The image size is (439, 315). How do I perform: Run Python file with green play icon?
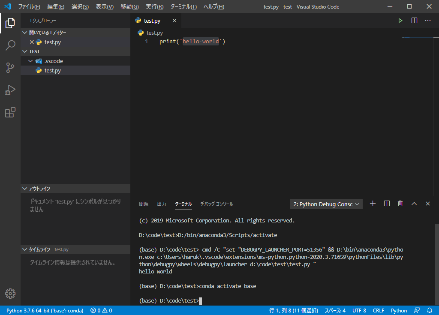(x=400, y=21)
